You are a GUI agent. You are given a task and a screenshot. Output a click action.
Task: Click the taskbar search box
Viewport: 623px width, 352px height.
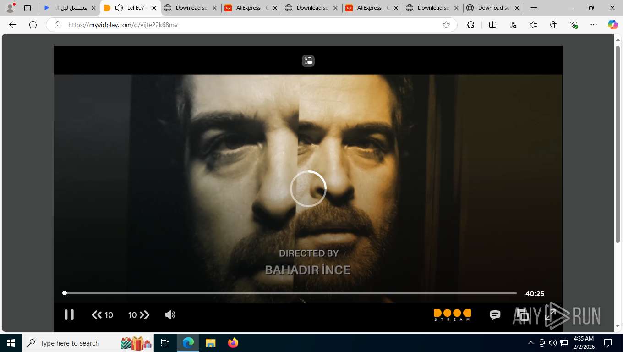[x=89, y=343]
